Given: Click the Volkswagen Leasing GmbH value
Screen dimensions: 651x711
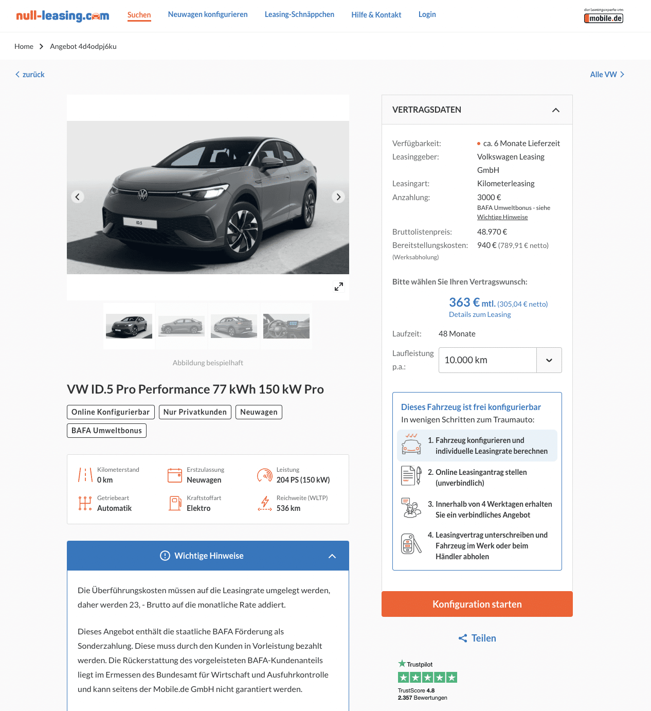Looking at the screenshot, I should click(511, 164).
